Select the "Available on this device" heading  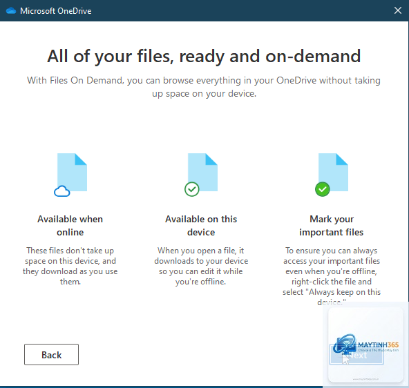201,225
